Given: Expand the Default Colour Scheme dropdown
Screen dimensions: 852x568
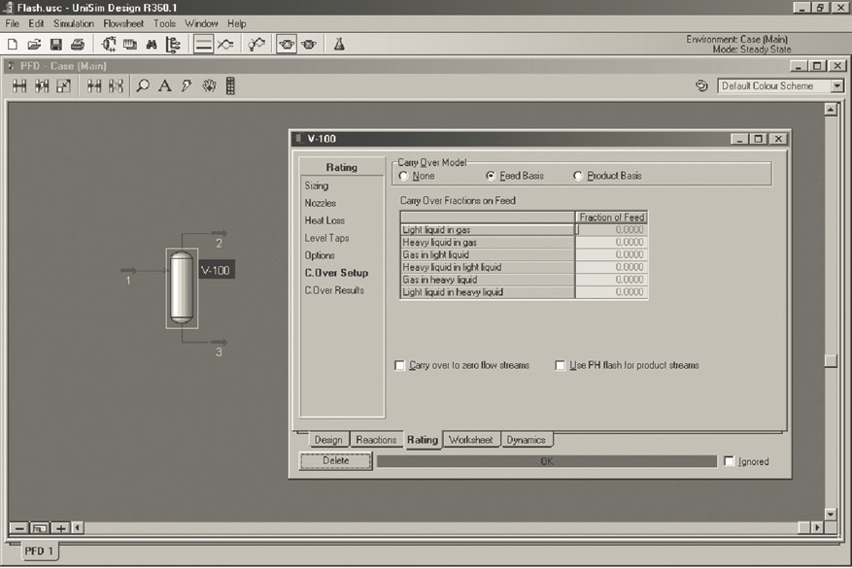Looking at the screenshot, I should (x=836, y=86).
